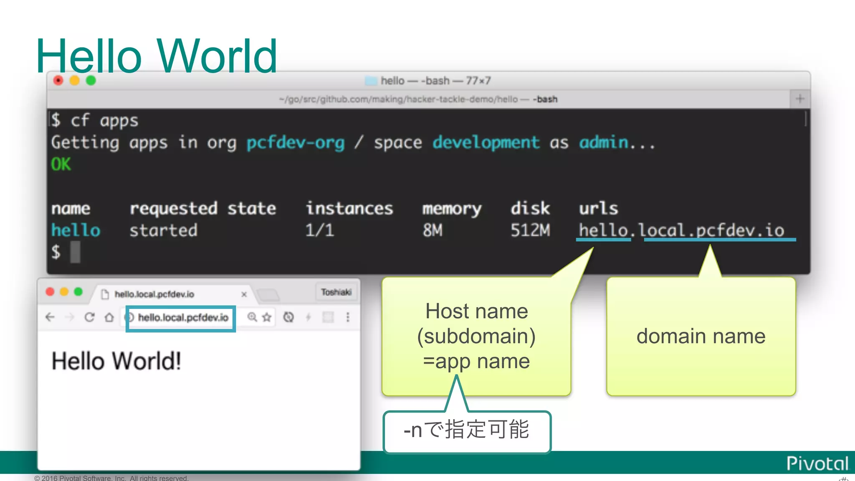Maximize the browser window with green button
Image resolution: width=855 pixels, height=481 pixels.
pyautogui.click(x=78, y=291)
